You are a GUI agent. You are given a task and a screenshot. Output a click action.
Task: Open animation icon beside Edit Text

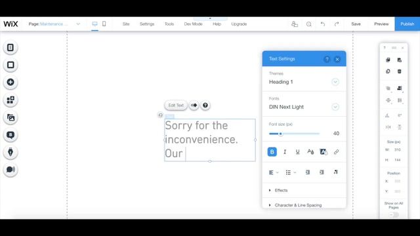coord(194,106)
